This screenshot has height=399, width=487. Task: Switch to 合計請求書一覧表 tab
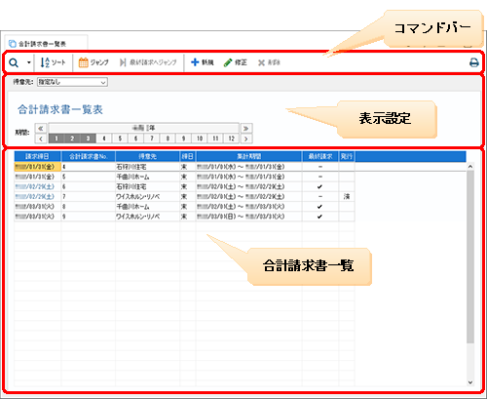point(46,44)
